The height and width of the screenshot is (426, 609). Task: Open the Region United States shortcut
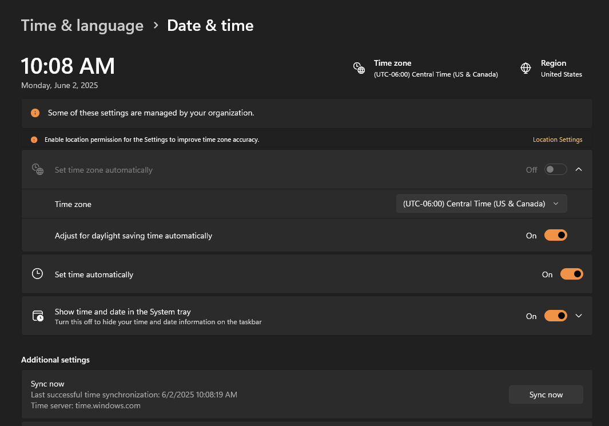pos(551,69)
